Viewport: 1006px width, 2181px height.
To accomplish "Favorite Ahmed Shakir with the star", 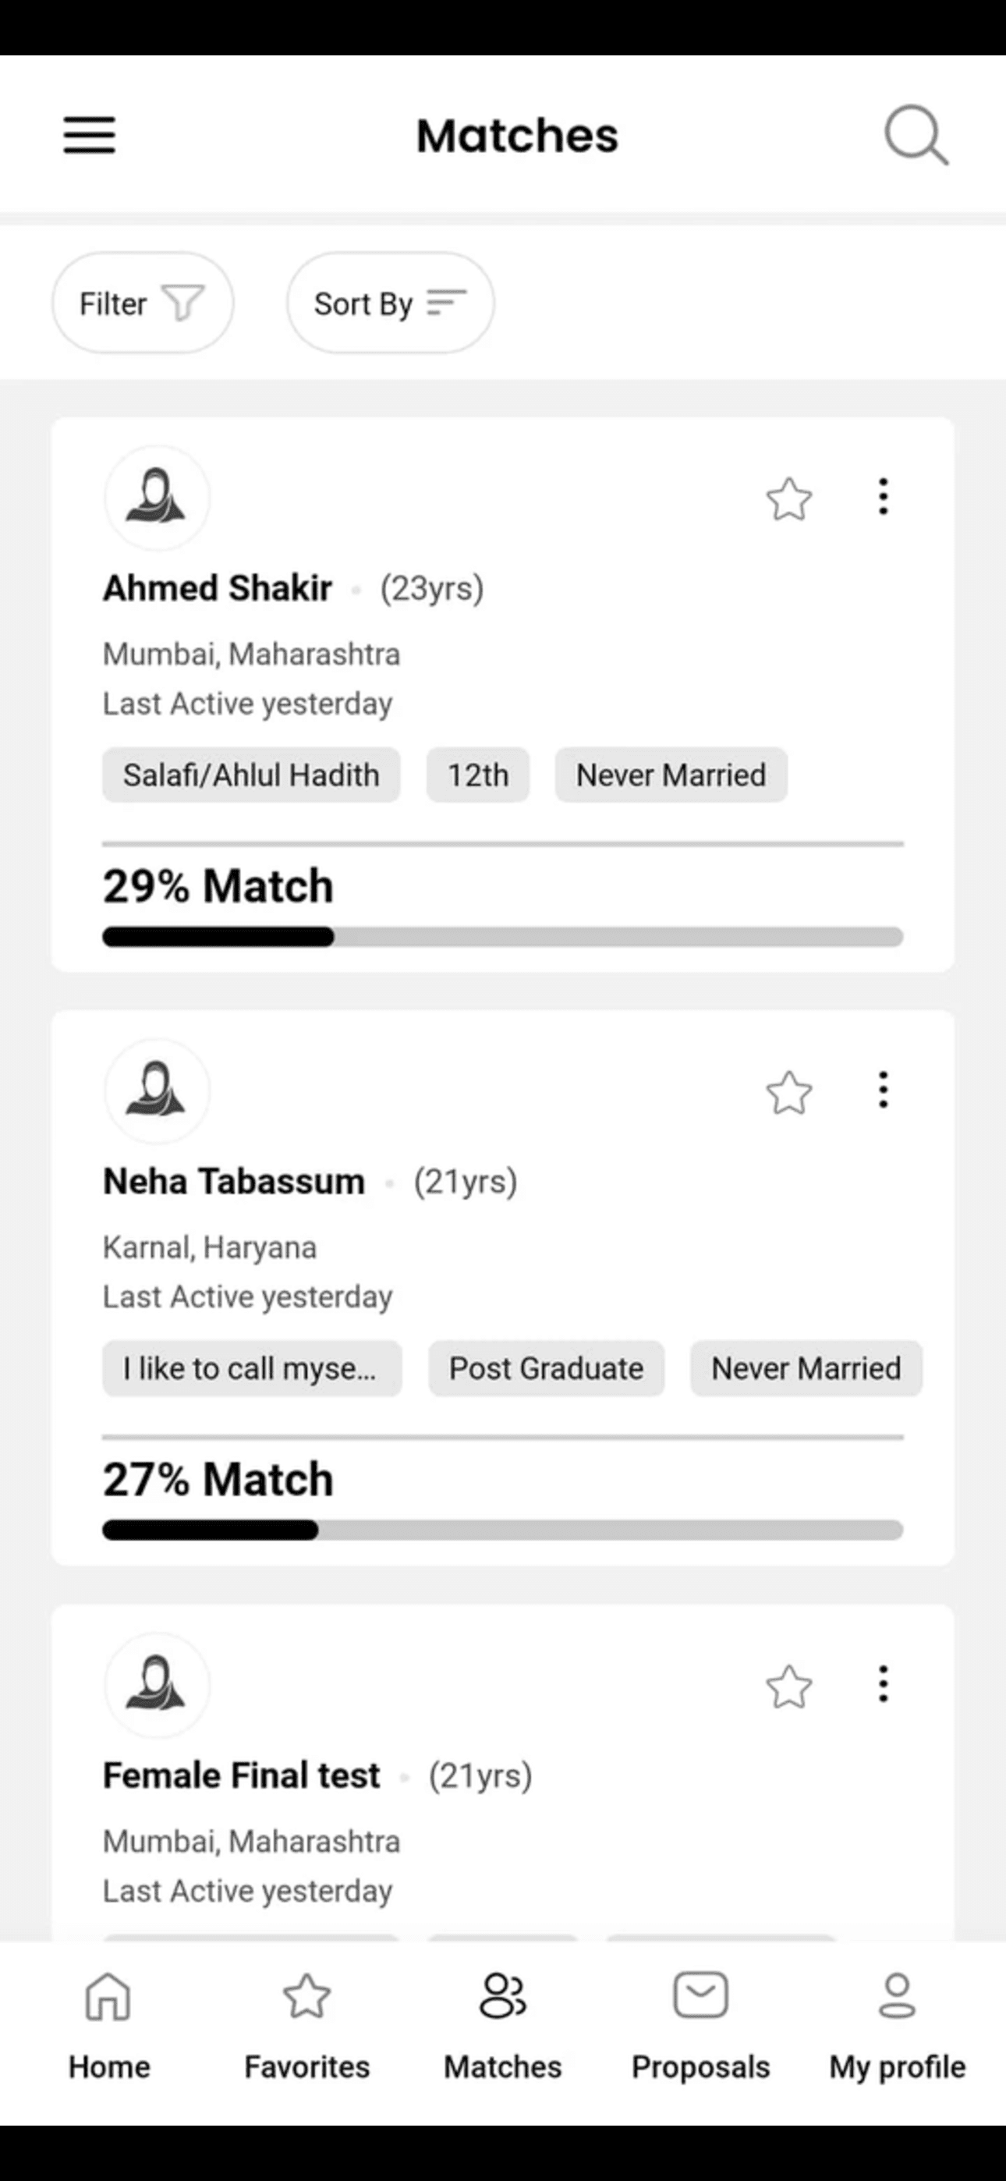I will click(x=788, y=498).
